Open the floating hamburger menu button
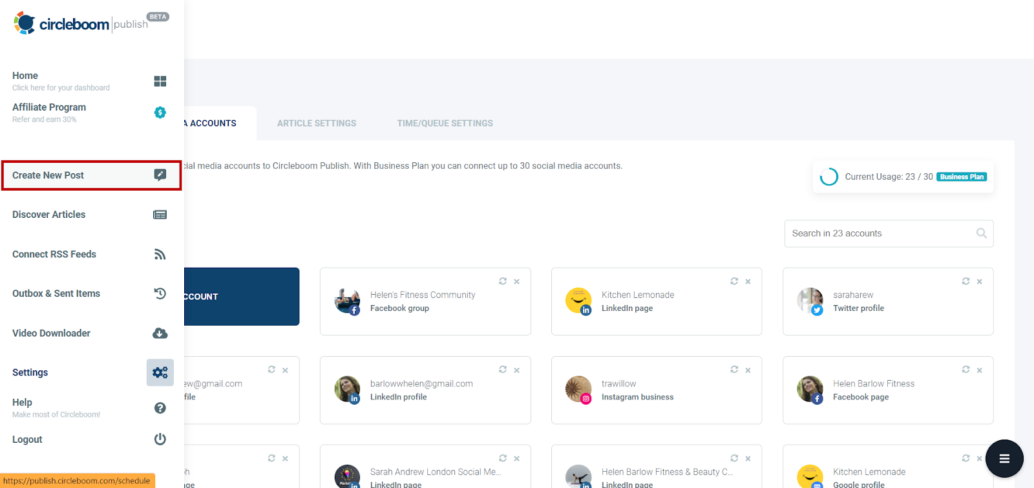Image resolution: width=1034 pixels, height=488 pixels. (1004, 458)
